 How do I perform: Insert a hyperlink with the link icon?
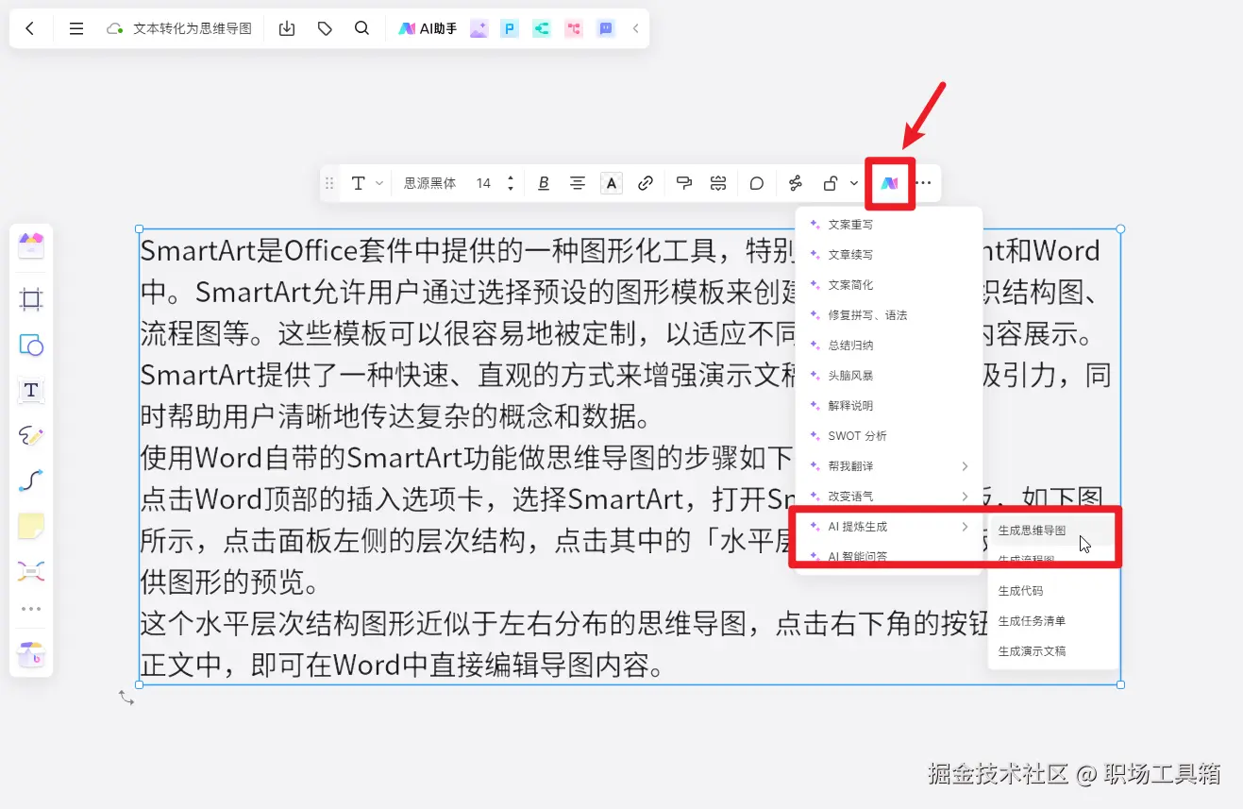(x=646, y=183)
